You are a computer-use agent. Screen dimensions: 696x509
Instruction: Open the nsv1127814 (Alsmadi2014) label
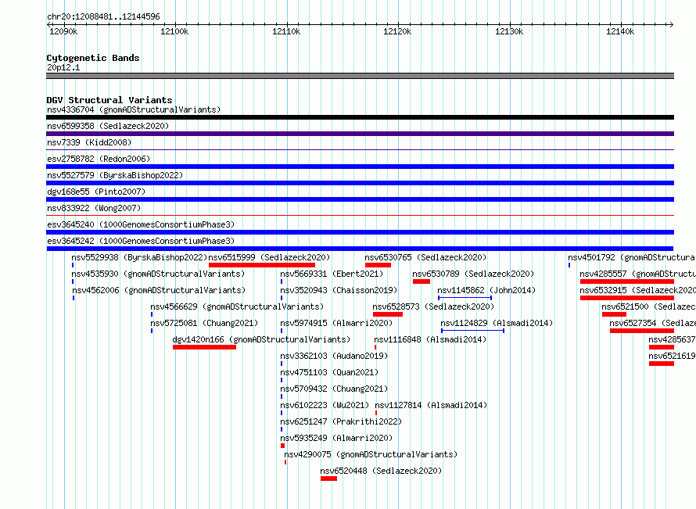(x=431, y=405)
